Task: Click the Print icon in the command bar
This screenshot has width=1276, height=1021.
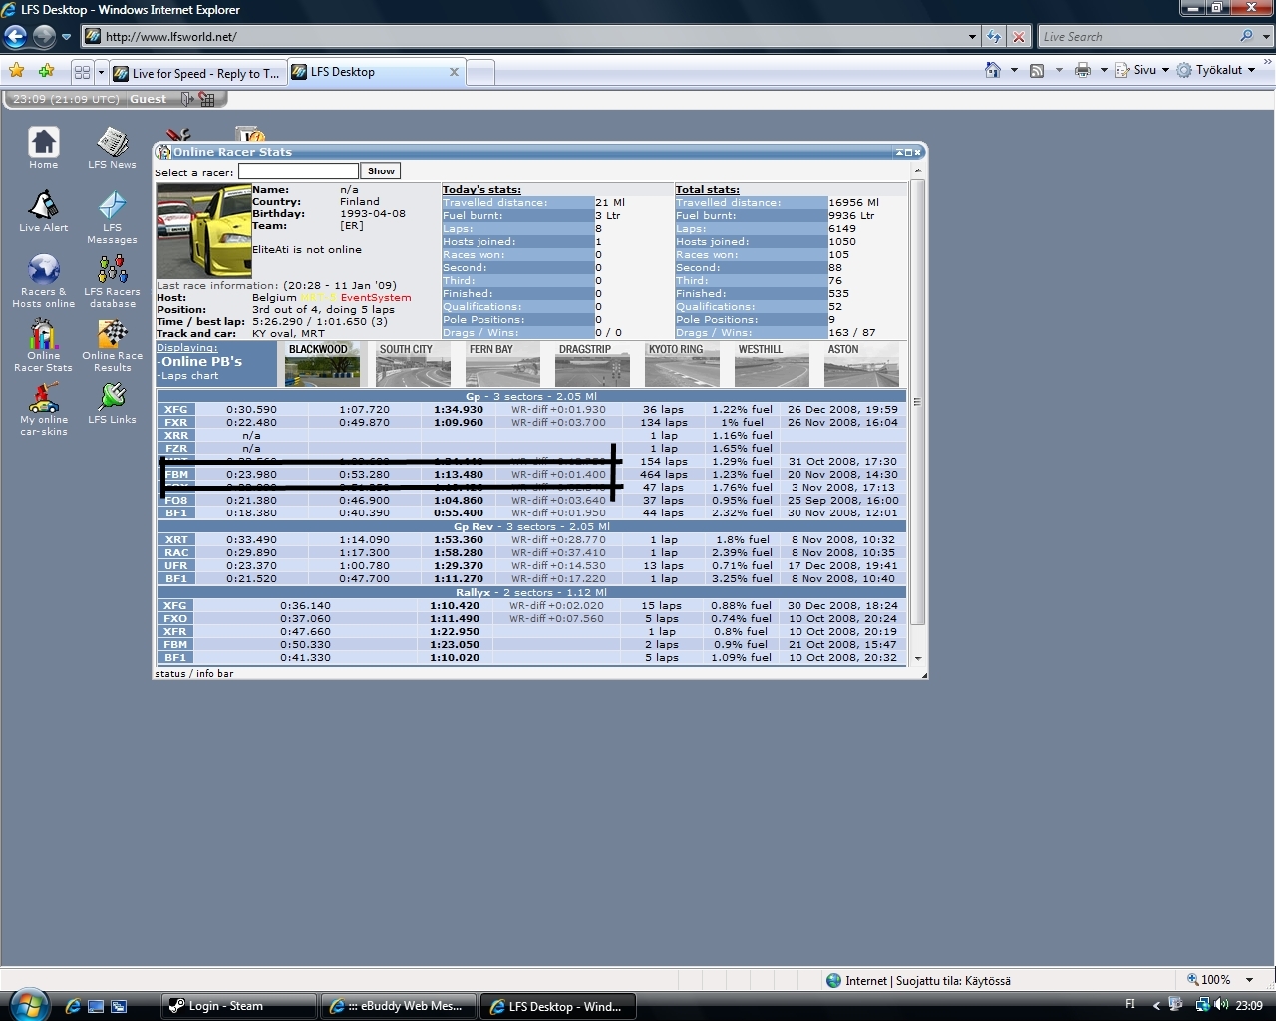Action: [x=1082, y=70]
